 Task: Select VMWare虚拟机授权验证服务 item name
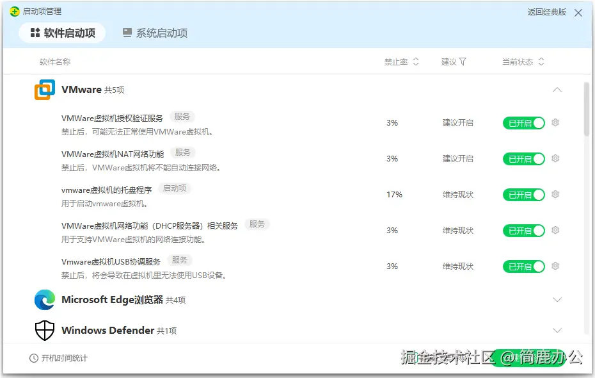point(113,119)
